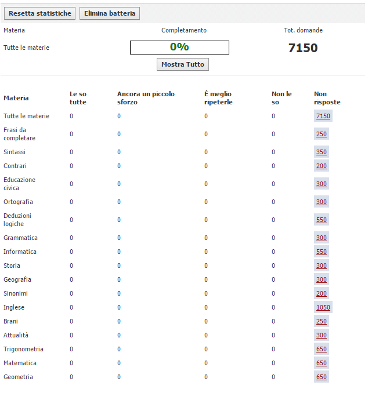Screen dimensions: 379x400
Task: Click the 0% completion progress bar
Action: point(179,48)
